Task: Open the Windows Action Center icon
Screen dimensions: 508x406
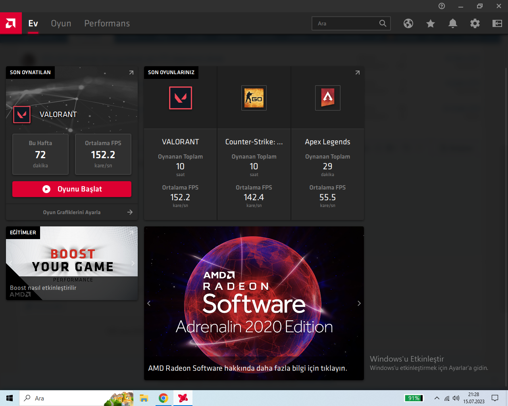Action: click(495, 398)
